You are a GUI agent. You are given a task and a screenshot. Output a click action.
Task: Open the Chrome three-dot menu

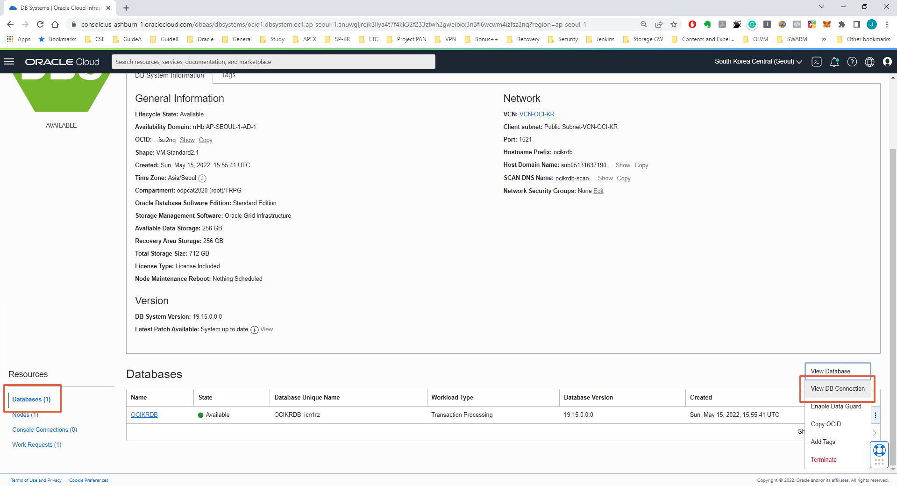point(887,24)
